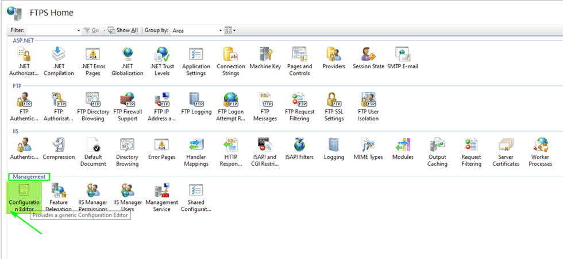Open ISAPI Filters feature
563x259 pixels.
299,149
